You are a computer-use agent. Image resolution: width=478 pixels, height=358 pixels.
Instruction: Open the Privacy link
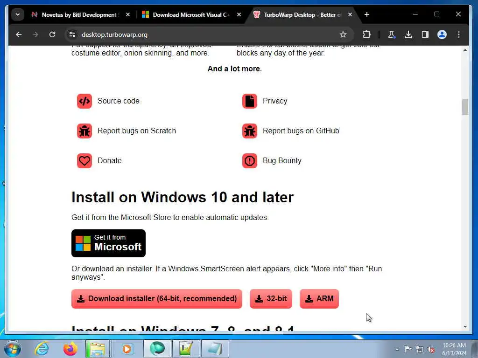(275, 101)
